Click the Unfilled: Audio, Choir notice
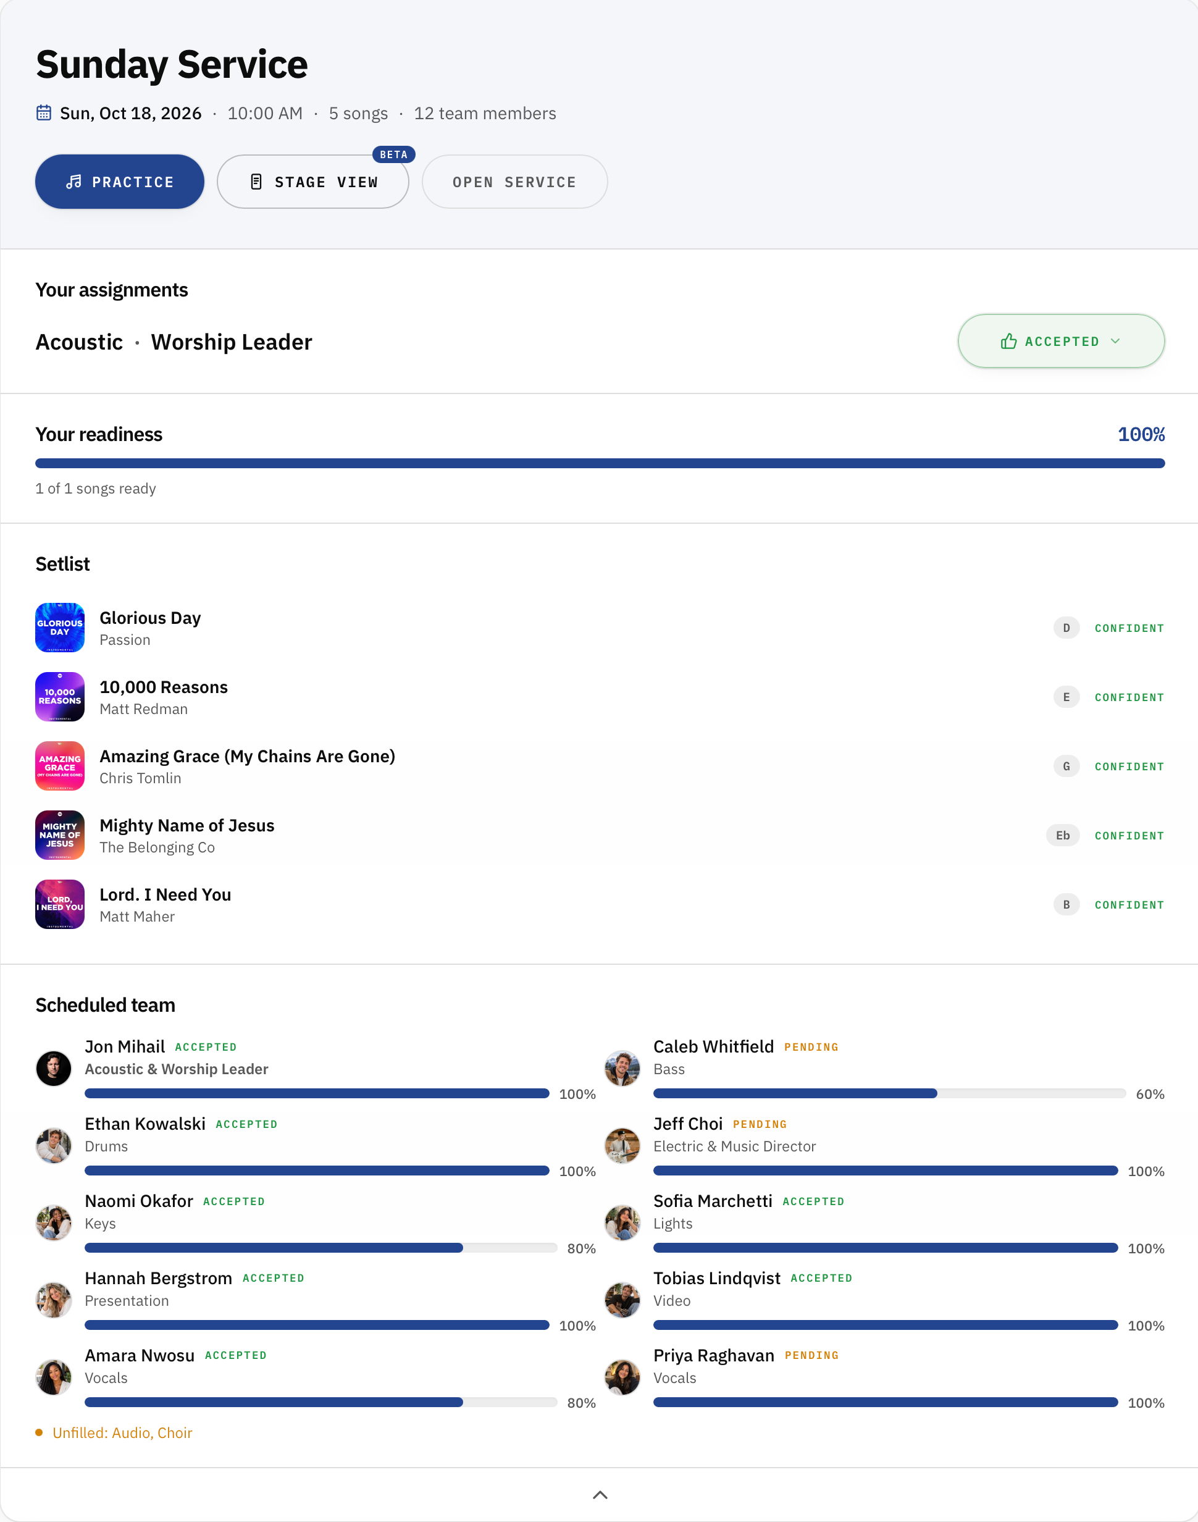Image resolution: width=1198 pixels, height=1522 pixels. coord(114,1433)
